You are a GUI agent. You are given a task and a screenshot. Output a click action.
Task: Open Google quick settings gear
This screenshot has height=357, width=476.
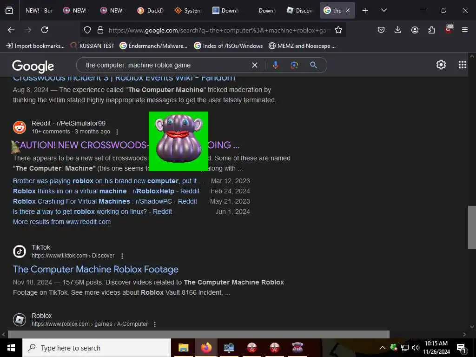(441, 65)
